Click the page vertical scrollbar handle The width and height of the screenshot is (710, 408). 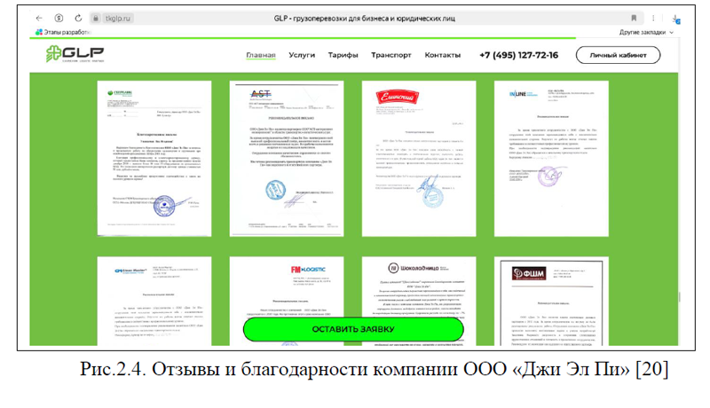[679, 297]
